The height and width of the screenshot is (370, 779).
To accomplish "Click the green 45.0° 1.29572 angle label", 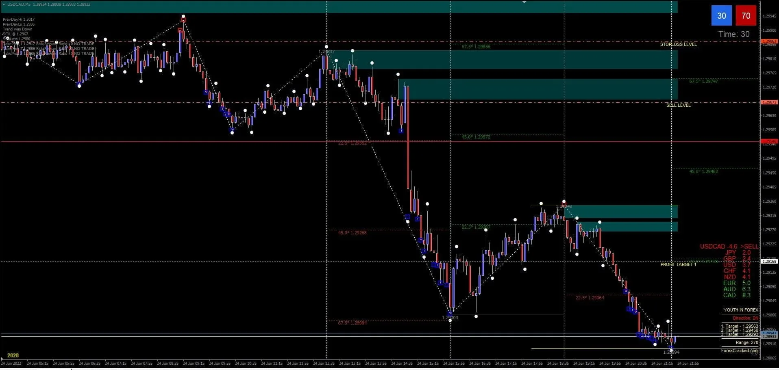I will coord(476,137).
